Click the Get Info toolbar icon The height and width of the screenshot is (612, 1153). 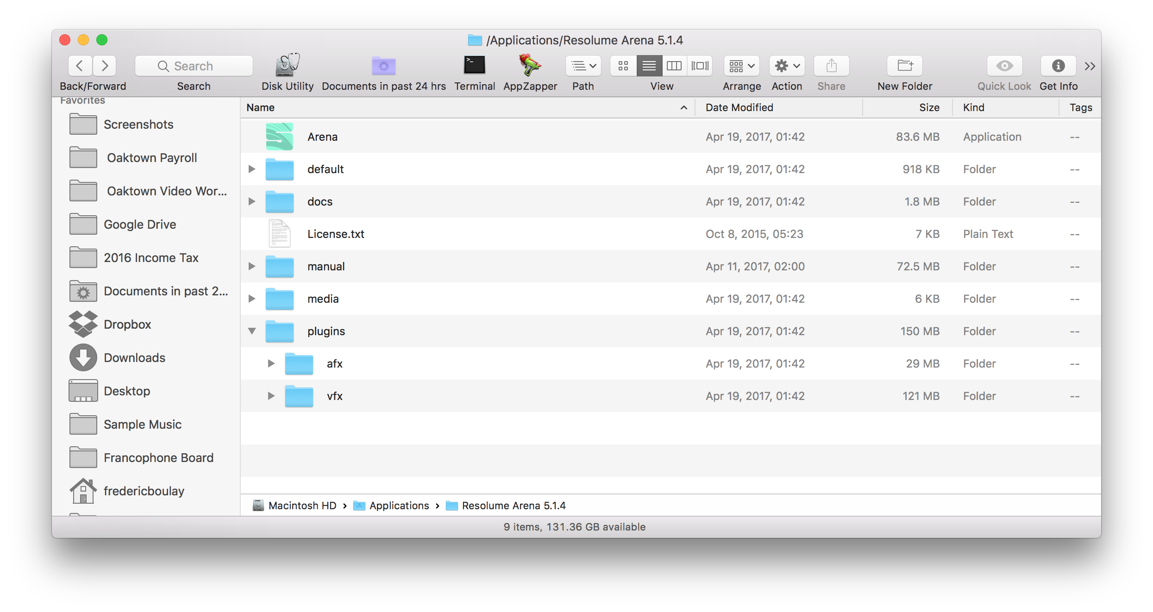(x=1058, y=66)
